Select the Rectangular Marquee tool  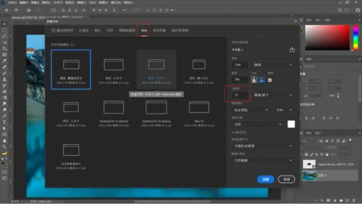pyautogui.click(x=4, y=30)
